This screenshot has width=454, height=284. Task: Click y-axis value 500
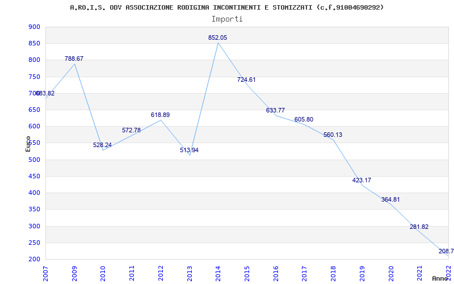pyautogui.click(x=34, y=160)
